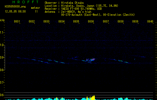Click the HROFFT title text
The height and width of the screenshot is (100, 157).
(25, 2)
